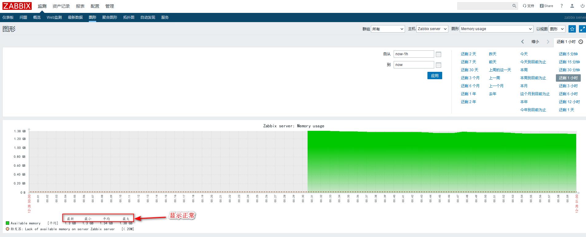Go to the 最新数据 submenu
Screen dimensions: 586x237
(75, 17)
